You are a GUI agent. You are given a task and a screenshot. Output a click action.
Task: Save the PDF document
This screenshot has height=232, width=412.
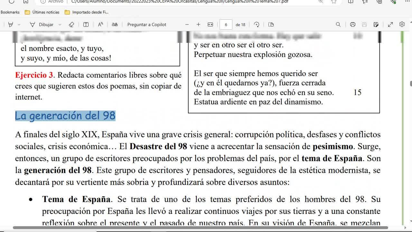pyautogui.click(x=364, y=24)
